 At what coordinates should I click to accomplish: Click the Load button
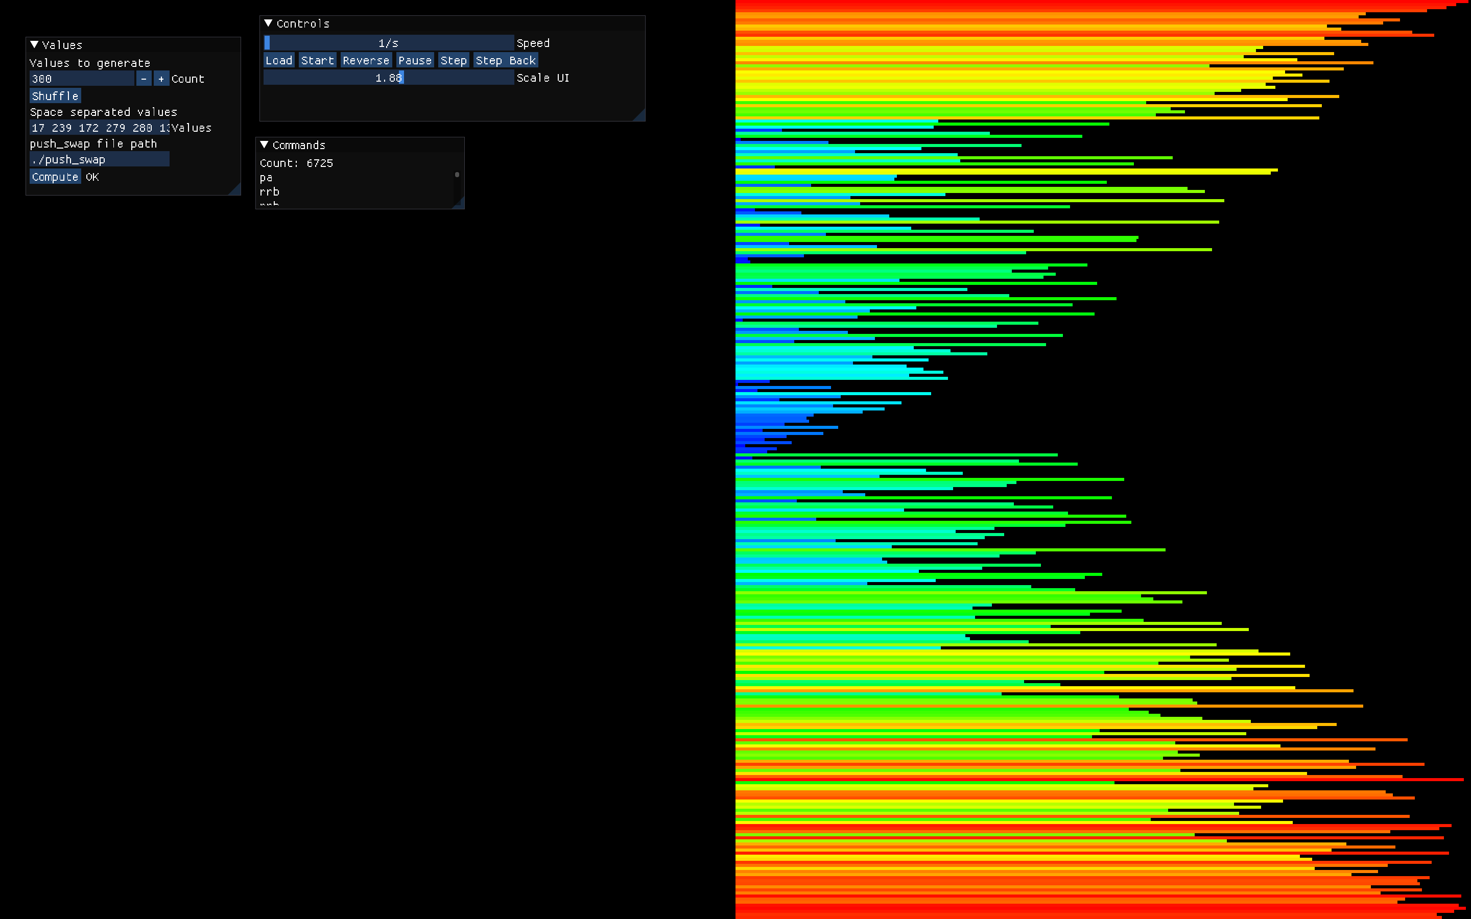[279, 60]
